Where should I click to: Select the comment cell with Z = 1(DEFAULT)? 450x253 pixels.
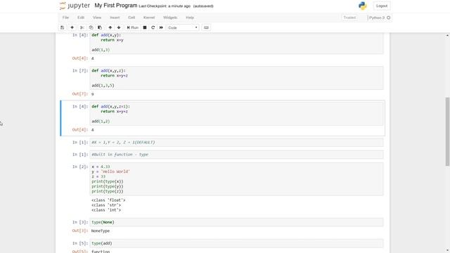pyautogui.click(x=236, y=142)
